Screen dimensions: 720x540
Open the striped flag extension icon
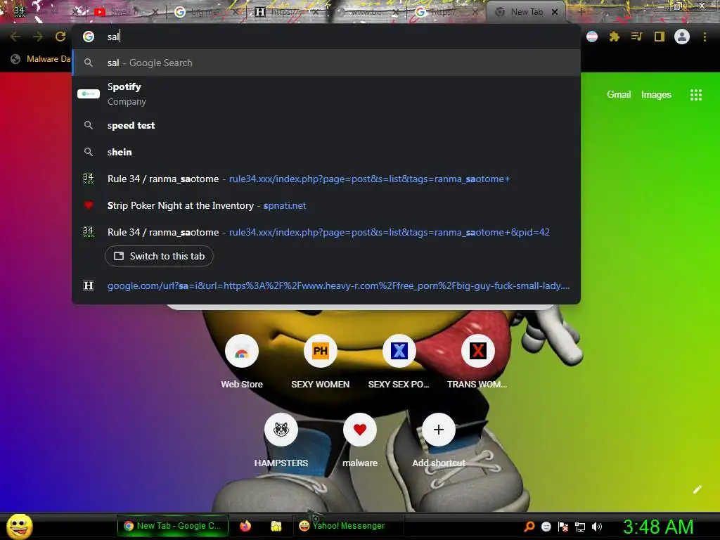pos(592,37)
